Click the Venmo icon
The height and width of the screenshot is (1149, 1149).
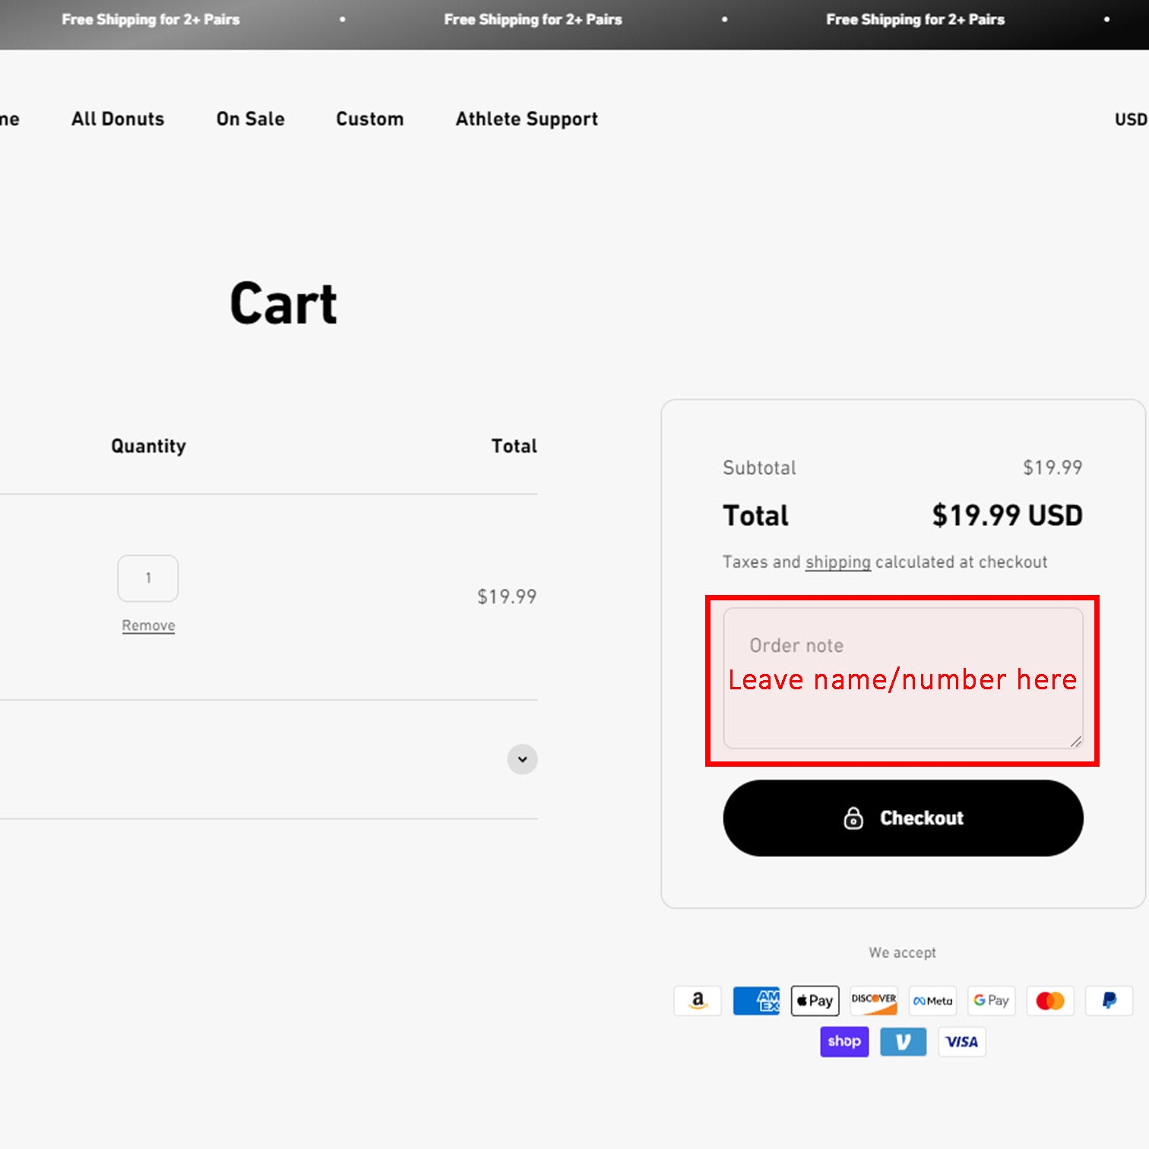coord(903,1042)
